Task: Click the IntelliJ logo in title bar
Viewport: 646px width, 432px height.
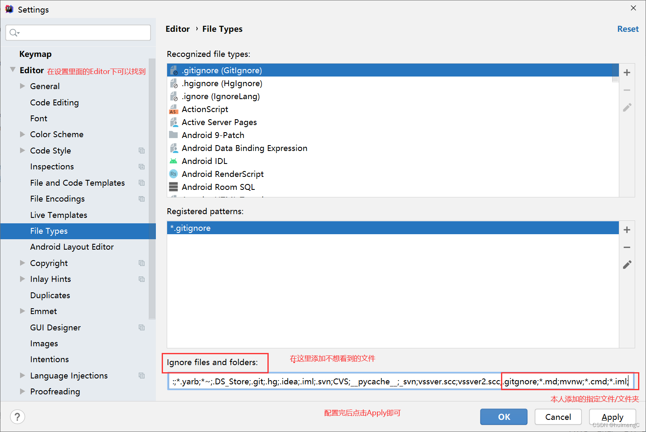Action: tap(9, 9)
